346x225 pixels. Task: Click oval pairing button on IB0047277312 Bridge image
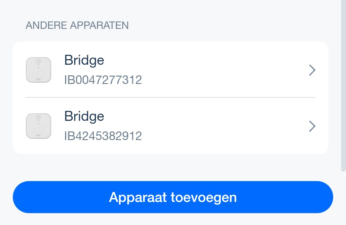(38, 60)
